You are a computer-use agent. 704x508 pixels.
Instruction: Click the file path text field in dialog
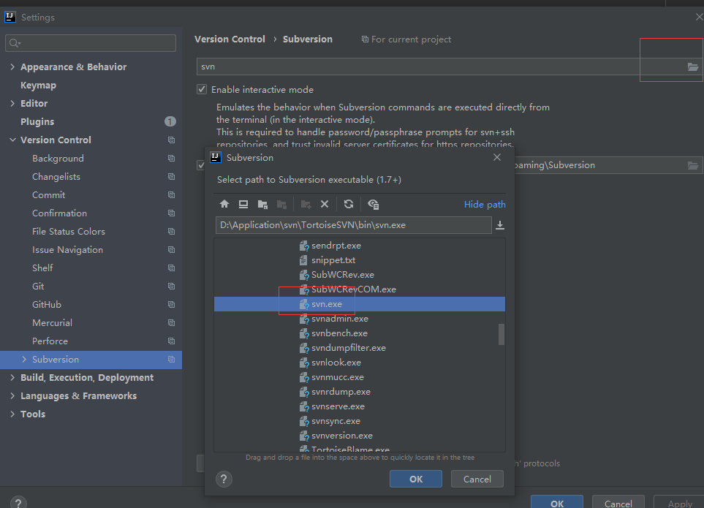pyautogui.click(x=353, y=225)
